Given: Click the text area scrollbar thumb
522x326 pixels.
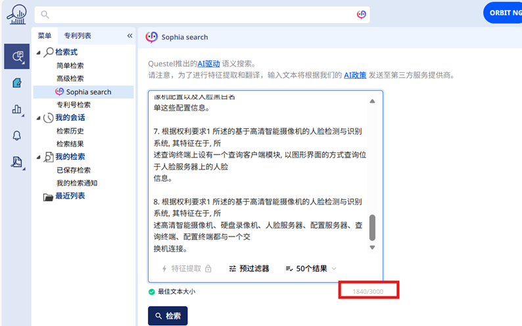Looking at the screenshot, I should pos(372,227).
